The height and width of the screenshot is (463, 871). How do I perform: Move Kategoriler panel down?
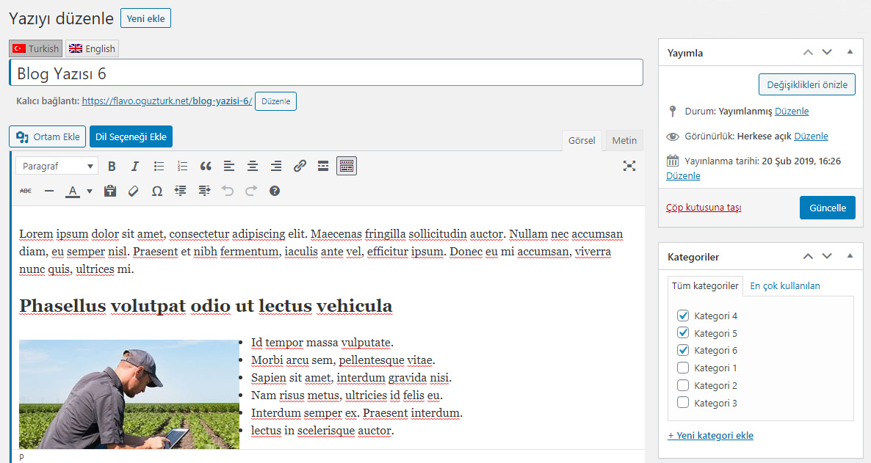pos(827,257)
